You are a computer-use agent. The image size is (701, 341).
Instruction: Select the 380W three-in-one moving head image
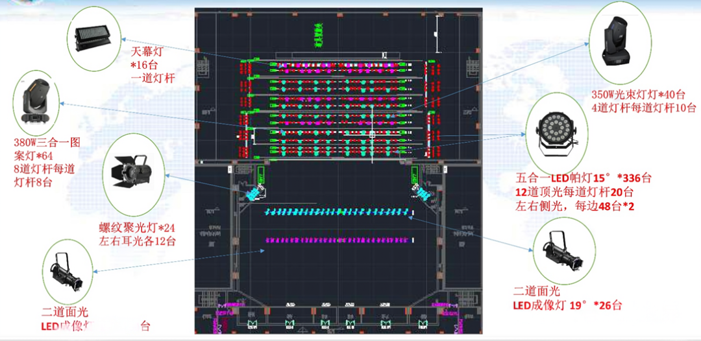point(36,104)
